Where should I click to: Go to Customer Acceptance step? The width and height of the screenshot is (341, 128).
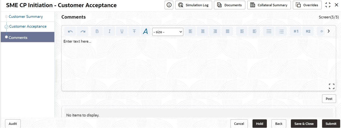[28, 26]
